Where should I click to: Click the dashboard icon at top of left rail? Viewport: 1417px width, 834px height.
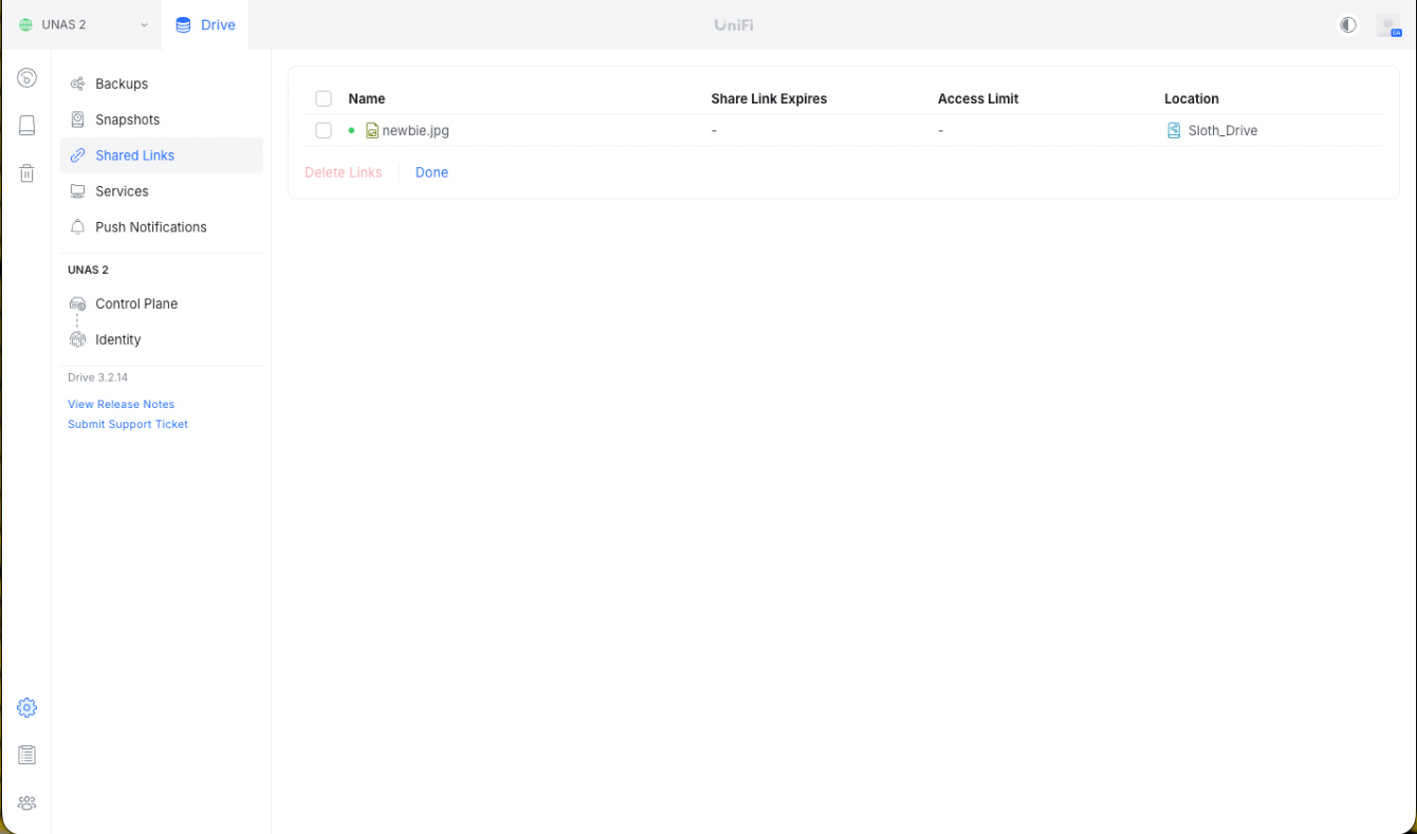[x=26, y=78]
